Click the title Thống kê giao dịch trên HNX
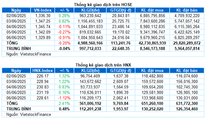The width and height of the screenshot is (206, 118). point(103,65)
